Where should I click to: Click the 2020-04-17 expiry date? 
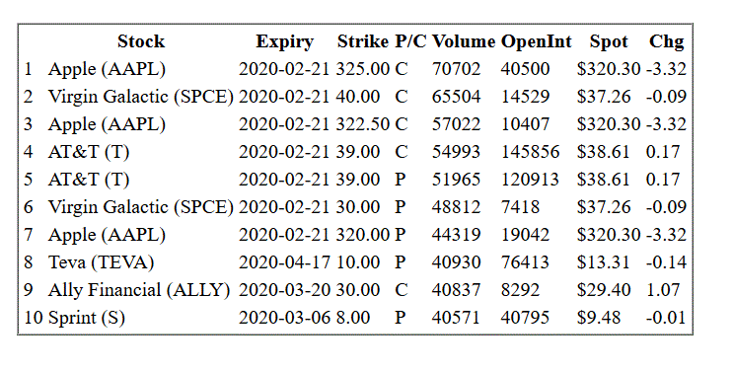pos(285,262)
